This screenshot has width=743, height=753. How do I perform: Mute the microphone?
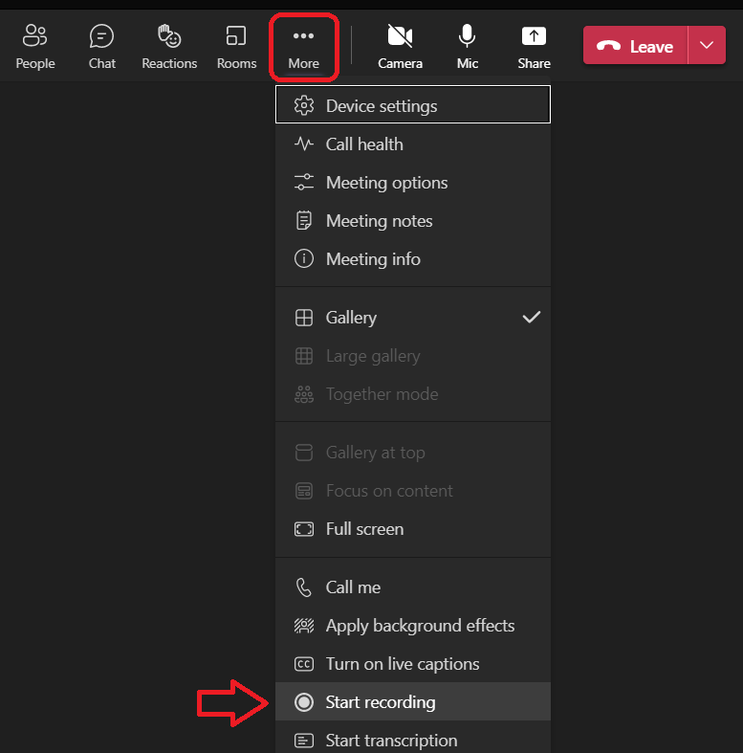pos(467,46)
